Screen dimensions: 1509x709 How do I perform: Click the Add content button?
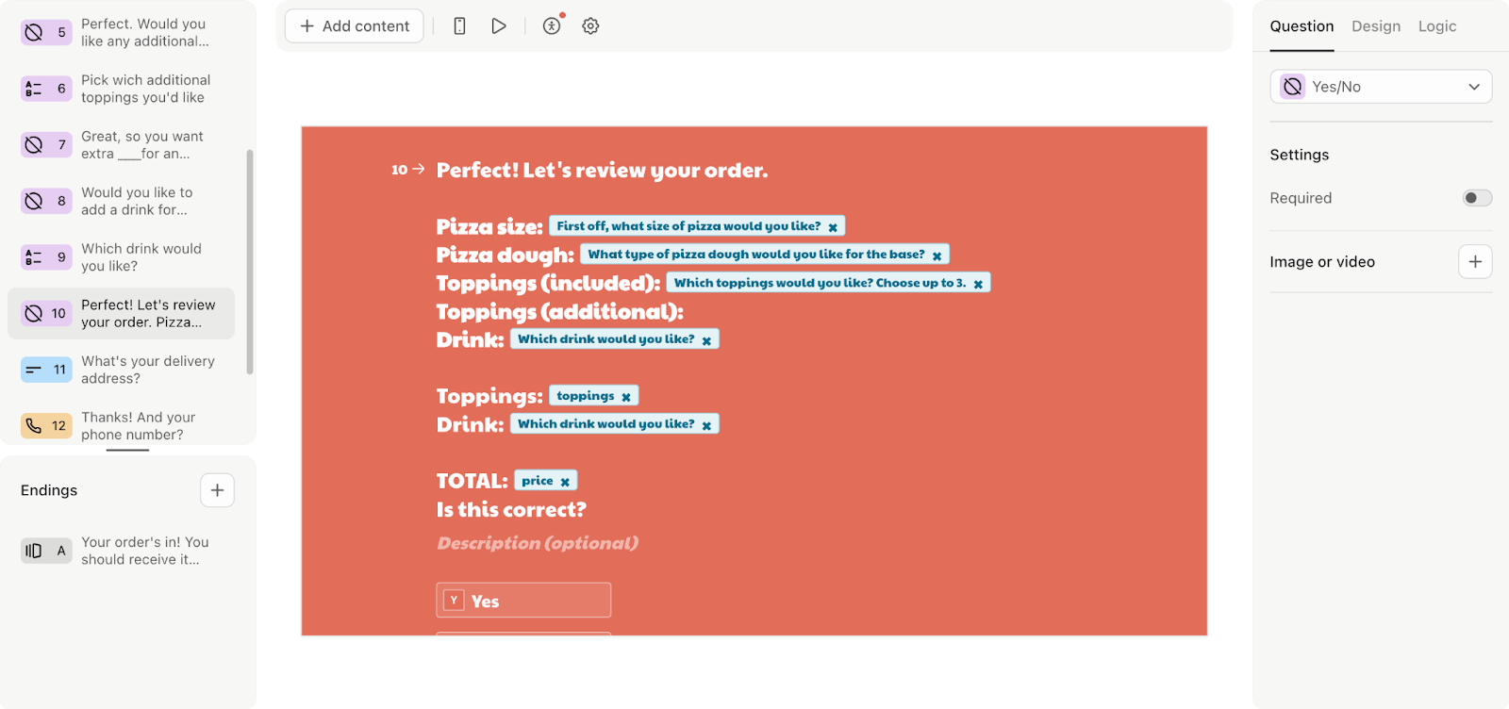point(355,26)
